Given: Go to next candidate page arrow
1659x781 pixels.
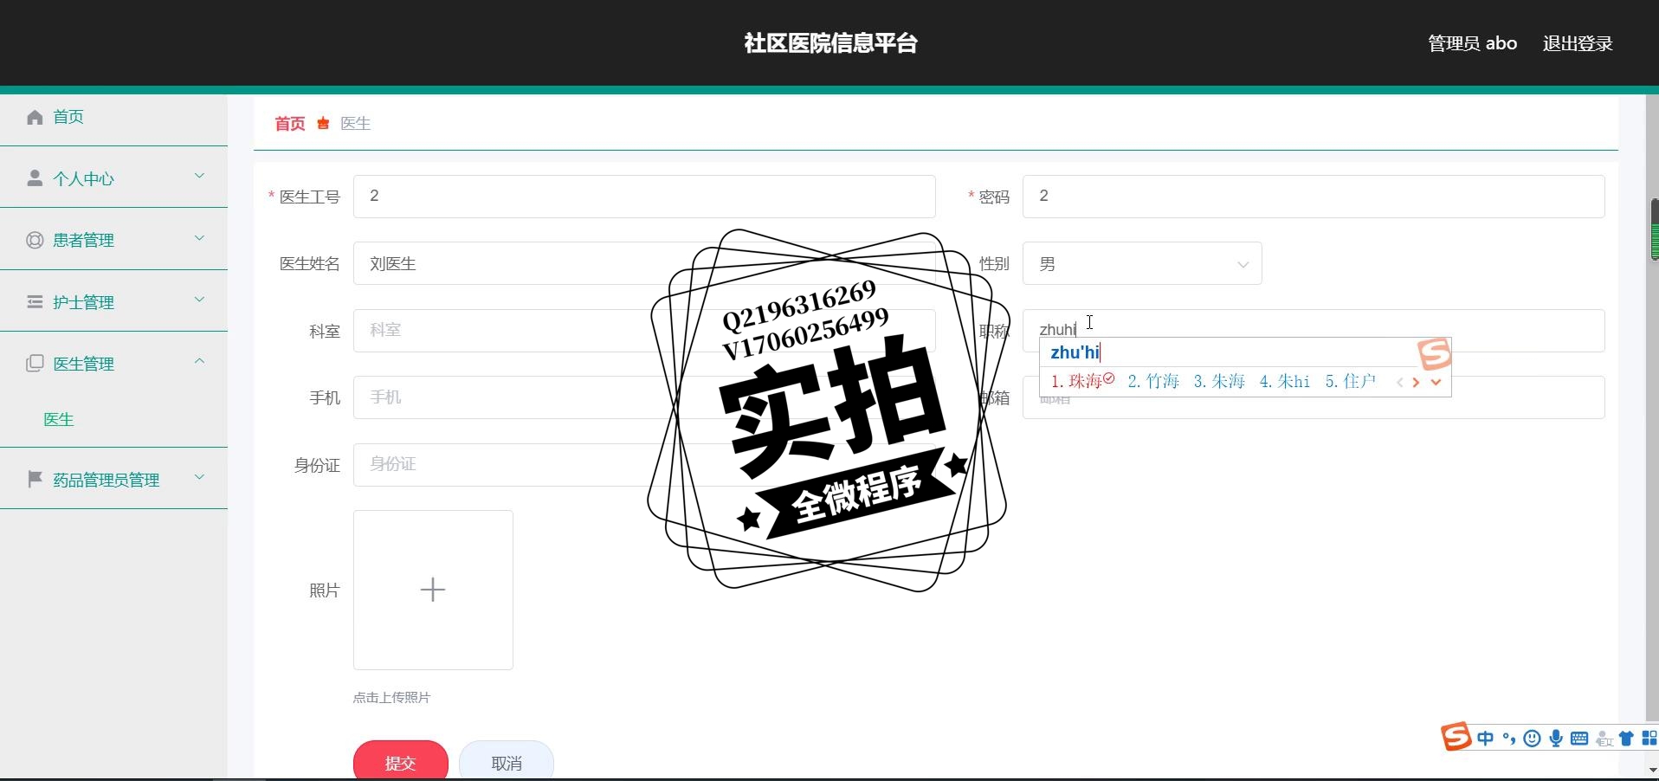Looking at the screenshot, I should tap(1417, 382).
